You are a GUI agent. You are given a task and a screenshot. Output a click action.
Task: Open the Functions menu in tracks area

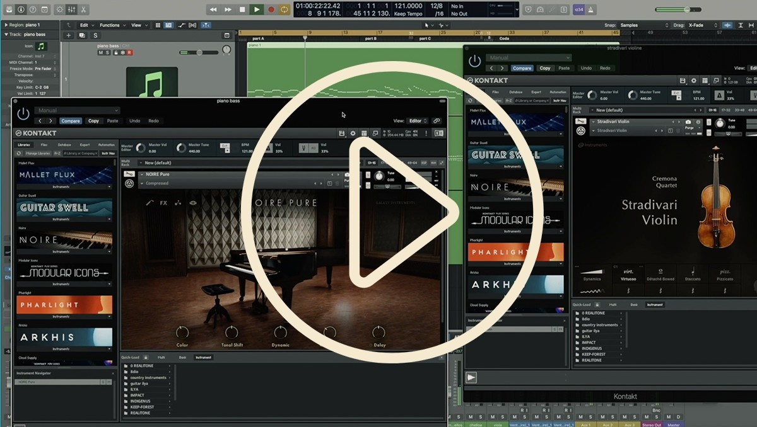point(112,25)
